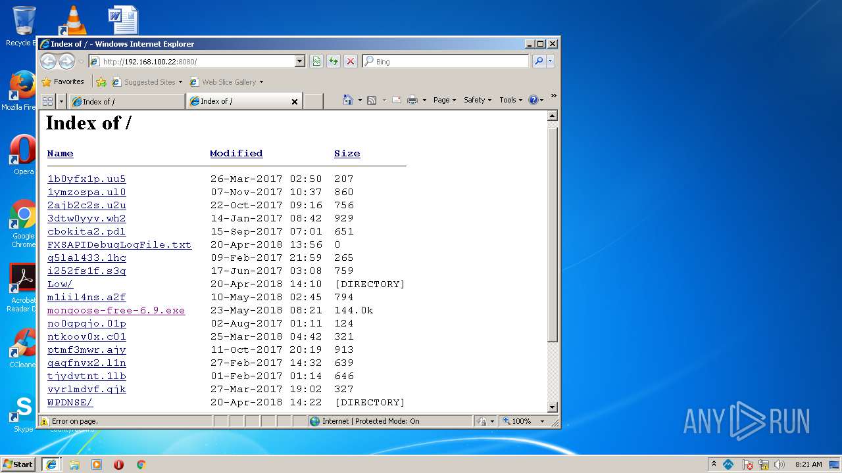The height and width of the screenshot is (473, 842).
Task: Click the Back navigation arrow
Action: coord(48,61)
